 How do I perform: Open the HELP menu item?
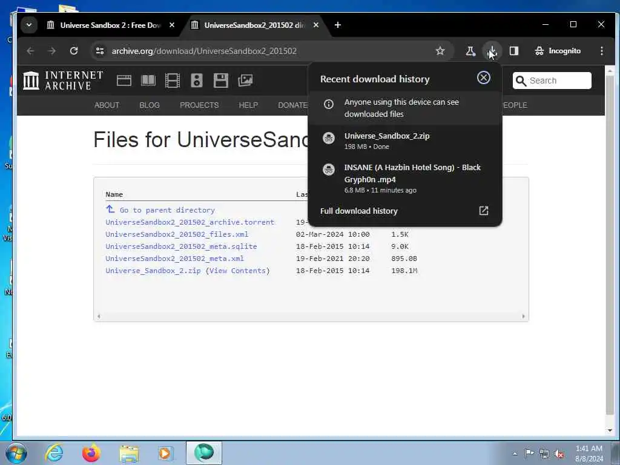tap(248, 105)
